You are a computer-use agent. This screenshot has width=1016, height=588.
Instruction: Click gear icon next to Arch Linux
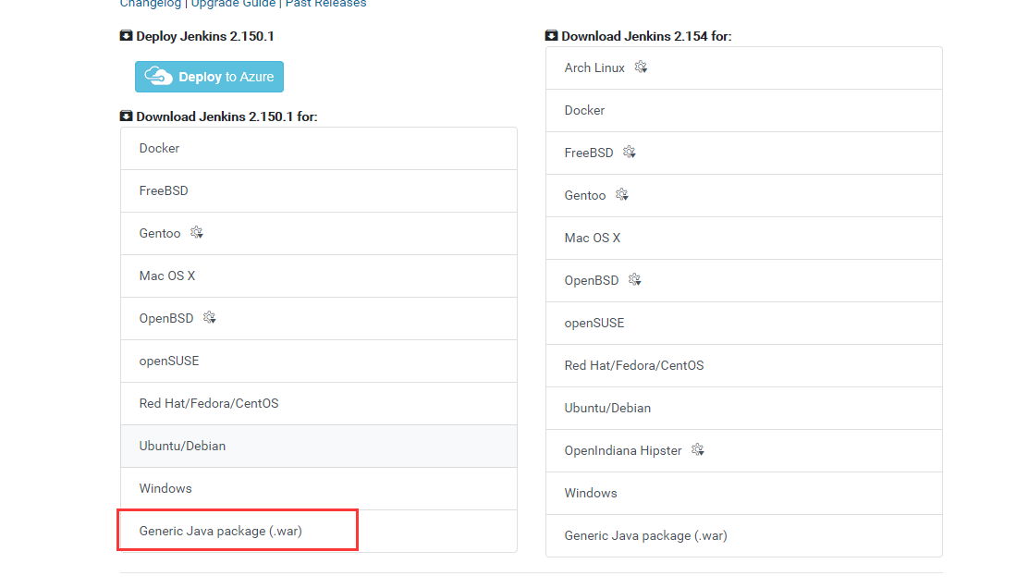pyautogui.click(x=641, y=67)
